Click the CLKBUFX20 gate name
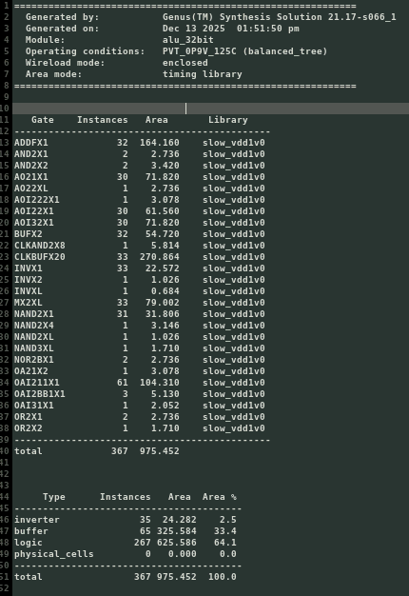409x596 pixels. pos(40,256)
